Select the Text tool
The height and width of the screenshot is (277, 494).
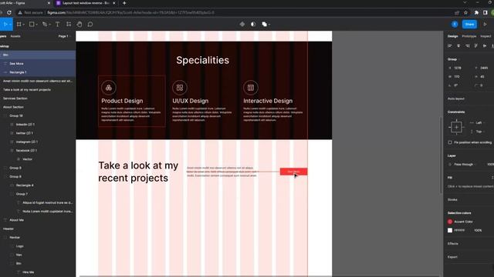57,24
